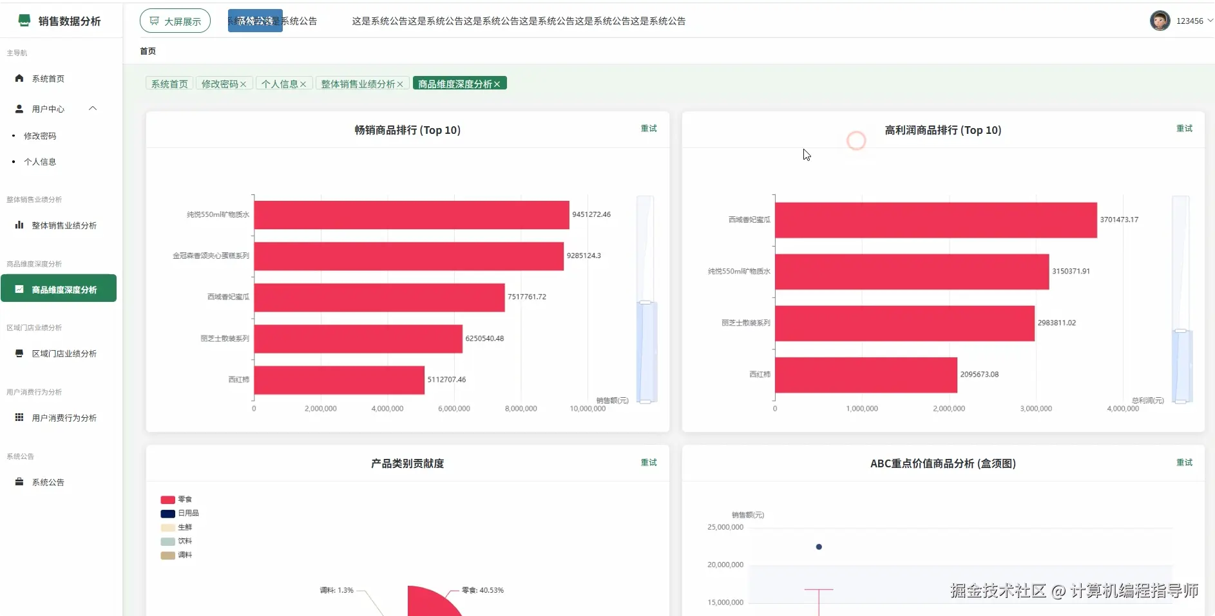This screenshot has width=1215, height=616.
Task: Click the 大屏展示 button
Action: pyautogui.click(x=175, y=21)
